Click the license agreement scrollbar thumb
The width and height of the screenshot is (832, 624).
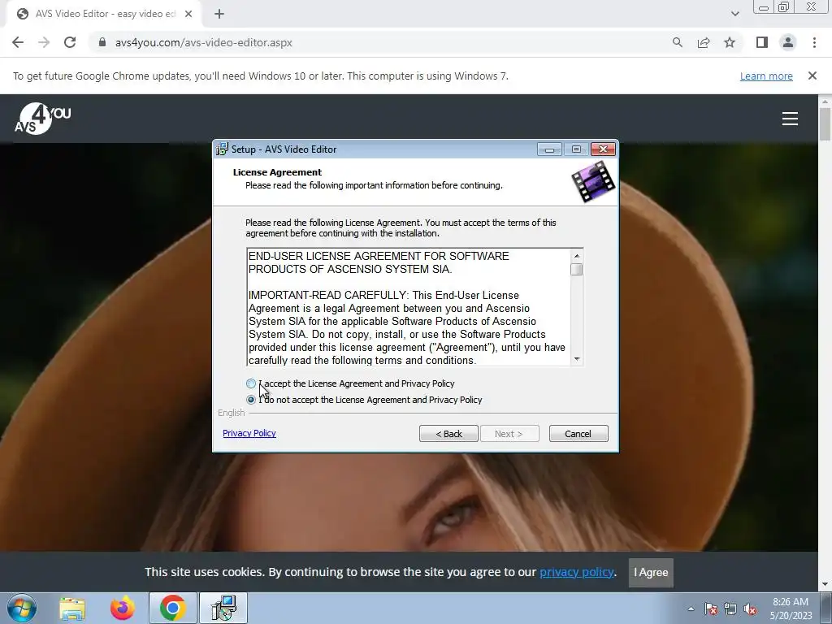(x=576, y=270)
